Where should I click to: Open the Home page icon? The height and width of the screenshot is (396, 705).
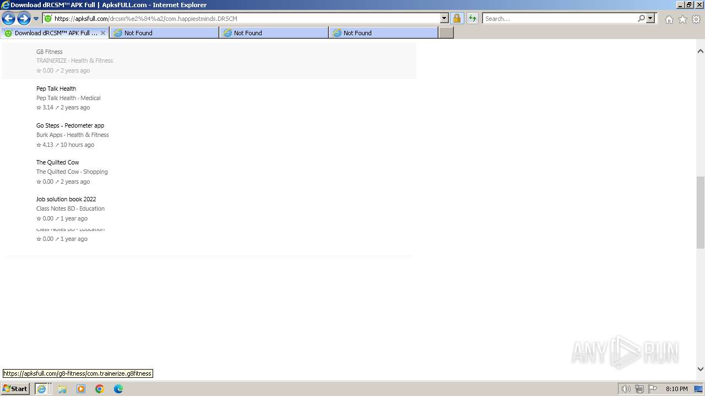[x=669, y=19]
